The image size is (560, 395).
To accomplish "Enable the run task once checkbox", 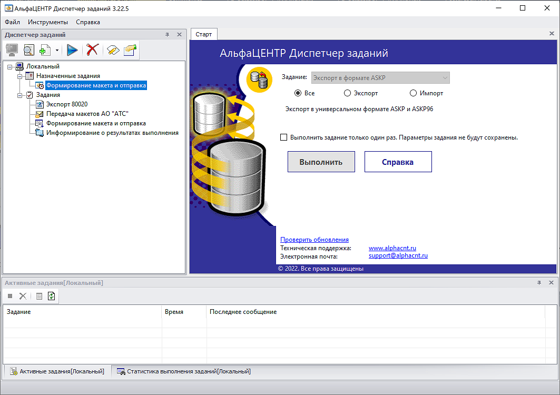I will coord(283,137).
